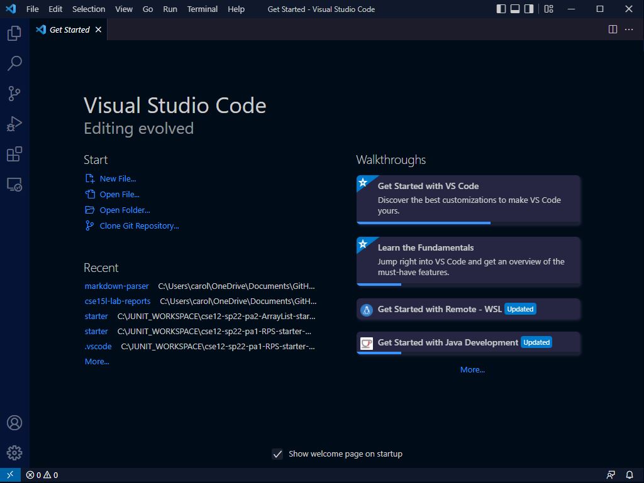Open the Source Control panel icon
This screenshot has width=644, height=483.
pos(14,93)
